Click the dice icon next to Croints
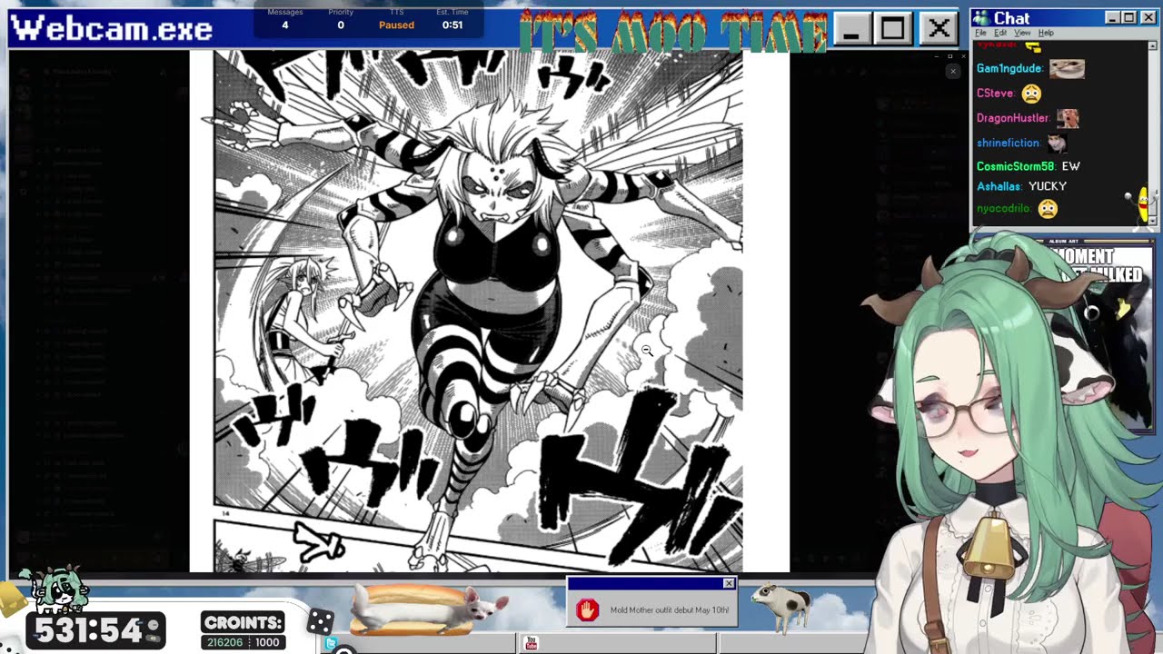Viewport: 1163px width, 654px height. point(319,621)
